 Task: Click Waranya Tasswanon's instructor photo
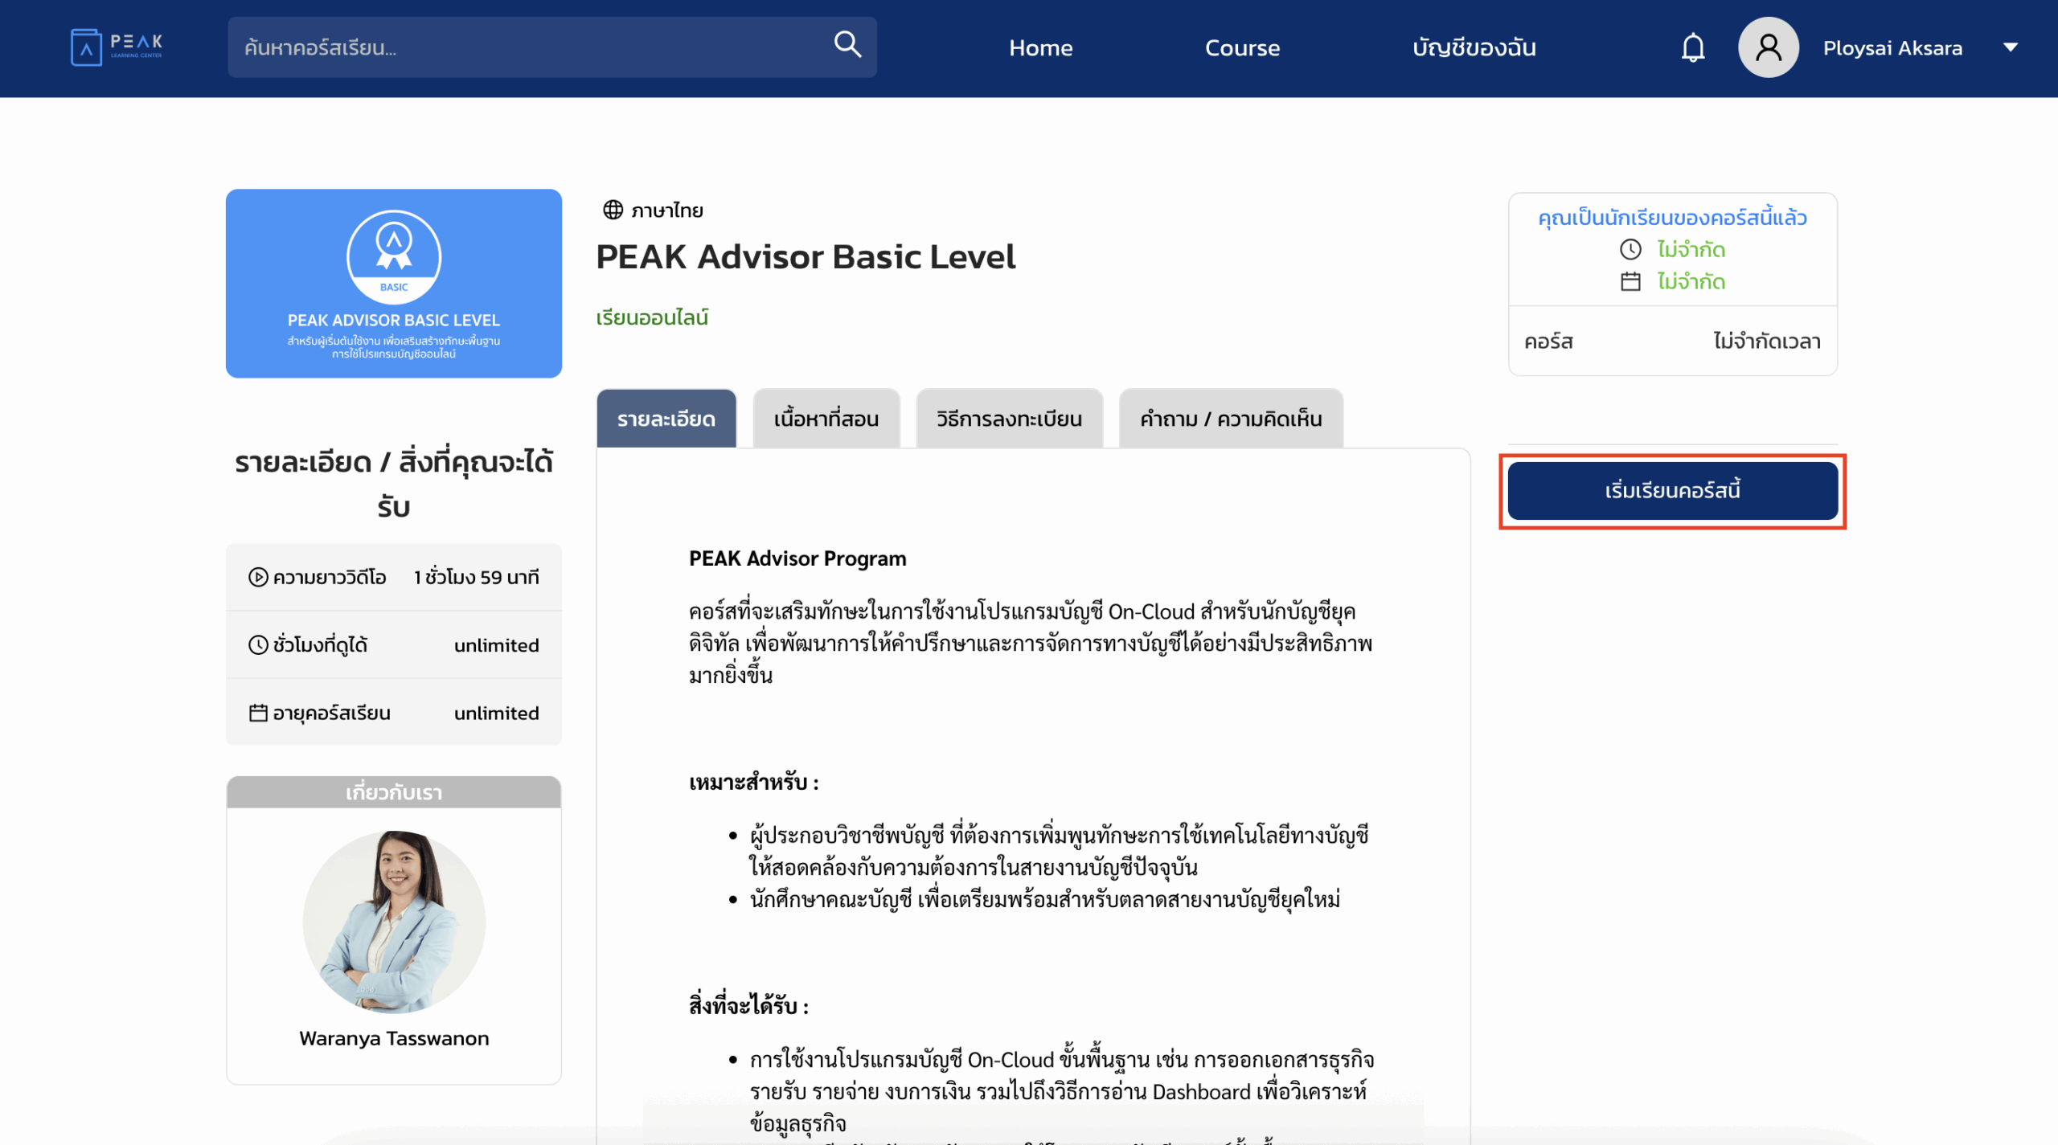pos(393,921)
